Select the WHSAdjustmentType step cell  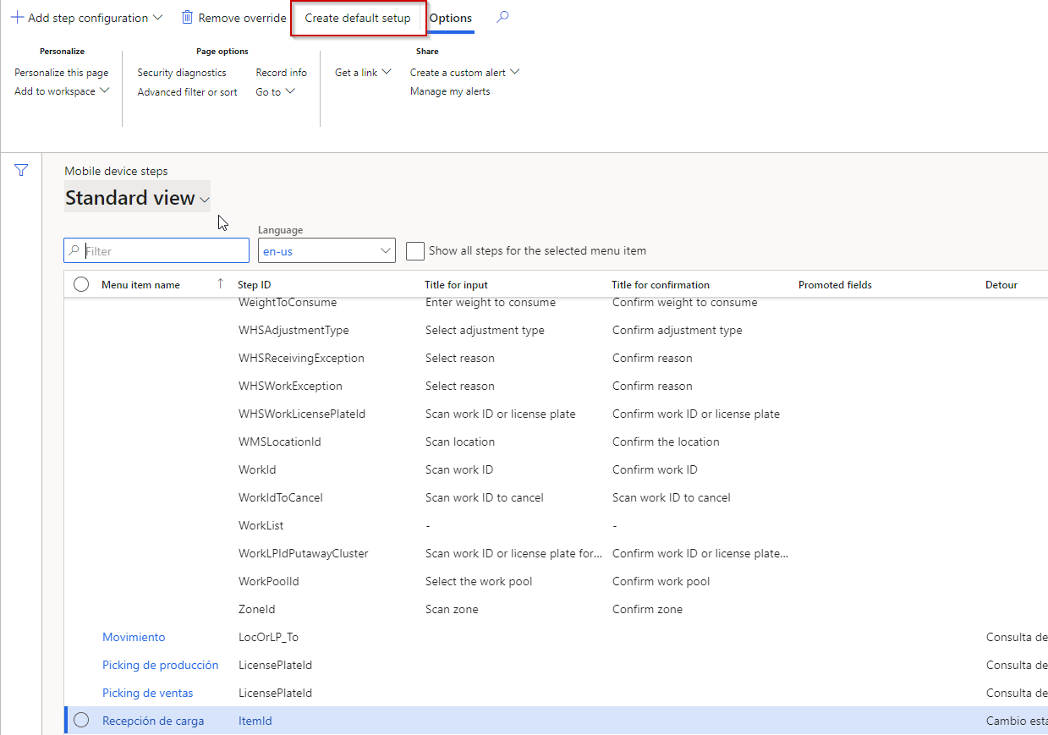[294, 330]
